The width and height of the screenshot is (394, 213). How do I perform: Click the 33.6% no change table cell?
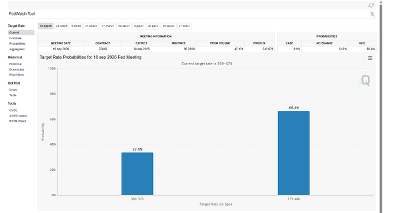324,49
